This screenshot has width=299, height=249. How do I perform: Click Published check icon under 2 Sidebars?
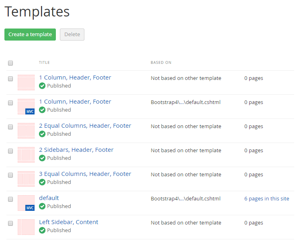pos(42,158)
